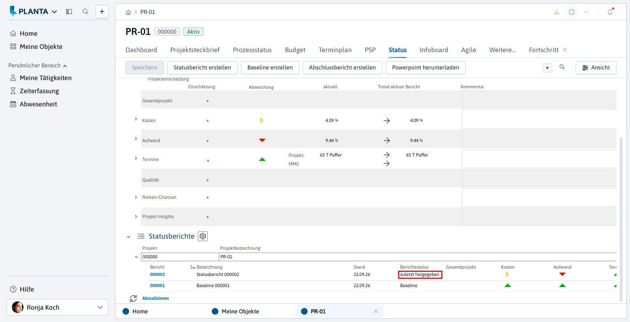630x322 pixels.
Task: Switch to the Terminplan tab
Action: tap(335, 50)
